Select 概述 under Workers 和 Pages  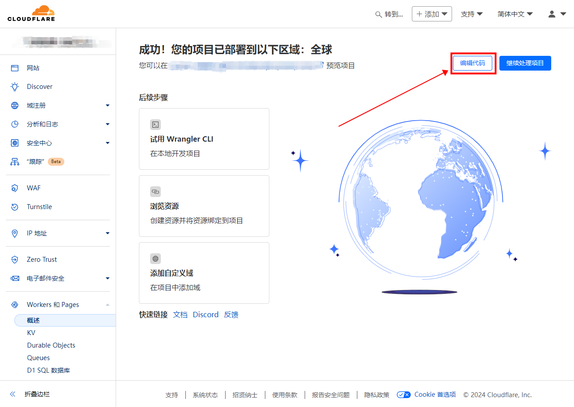(x=65, y=320)
